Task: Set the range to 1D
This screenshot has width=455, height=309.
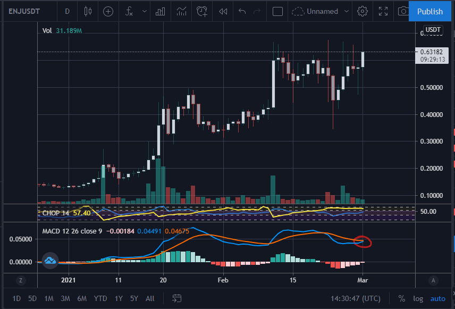Action: [16, 298]
